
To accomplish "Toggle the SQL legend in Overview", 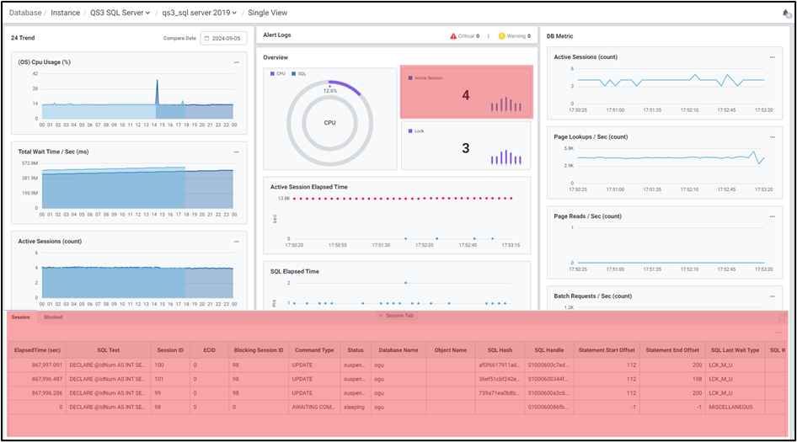I will click(x=298, y=74).
